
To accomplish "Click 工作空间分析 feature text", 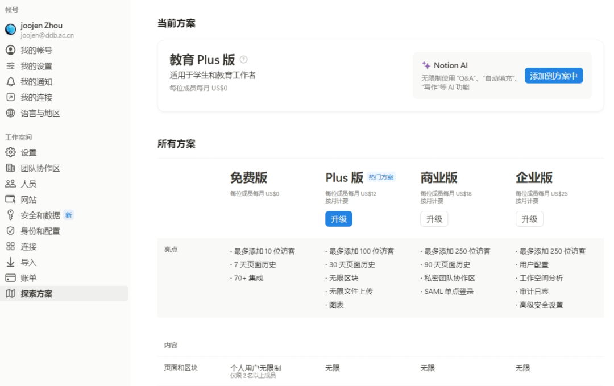I will click(541, 278).
